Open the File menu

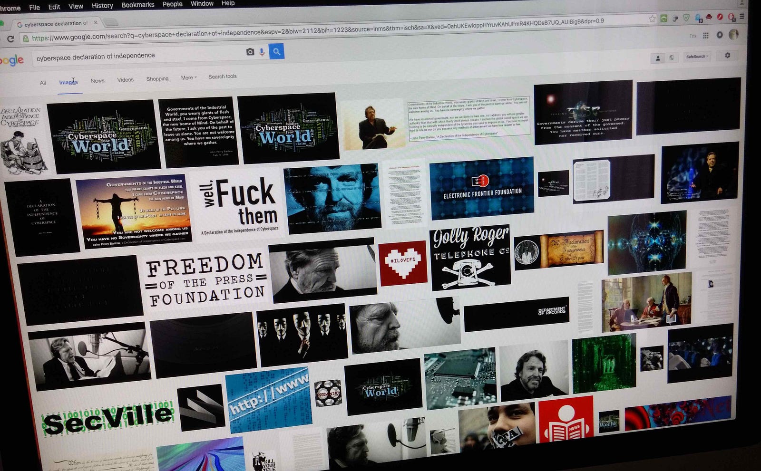[34, 7]
